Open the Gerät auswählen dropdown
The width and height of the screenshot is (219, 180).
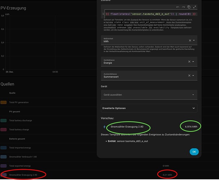(149, 95)
